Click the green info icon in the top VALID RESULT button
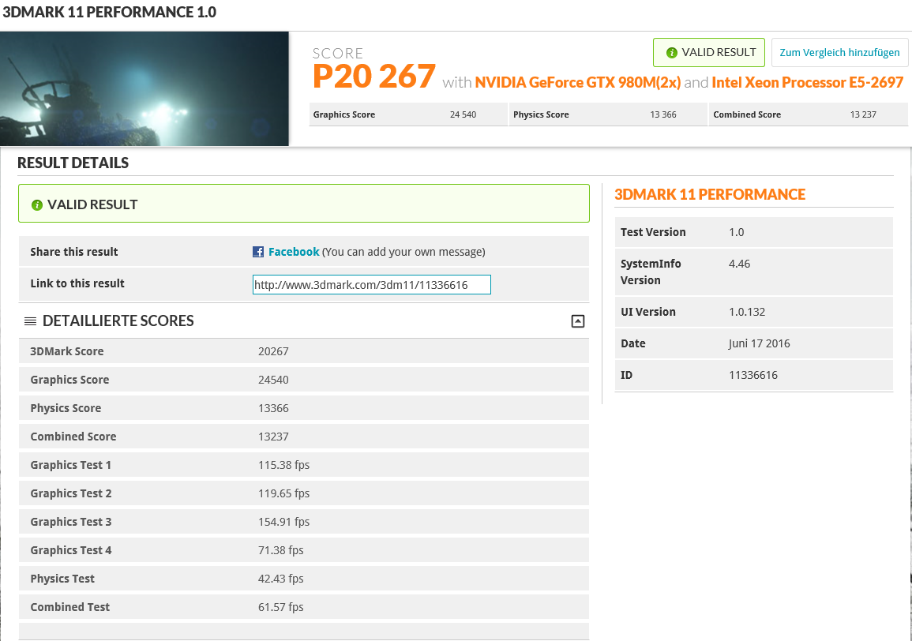 tap(672, 53)
